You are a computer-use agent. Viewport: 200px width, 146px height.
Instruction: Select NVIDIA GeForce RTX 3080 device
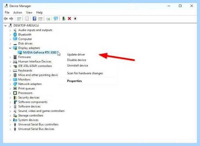tap(40, 53)
